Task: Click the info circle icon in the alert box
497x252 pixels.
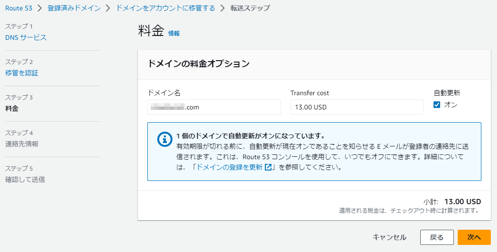Action: coord(164,139)
